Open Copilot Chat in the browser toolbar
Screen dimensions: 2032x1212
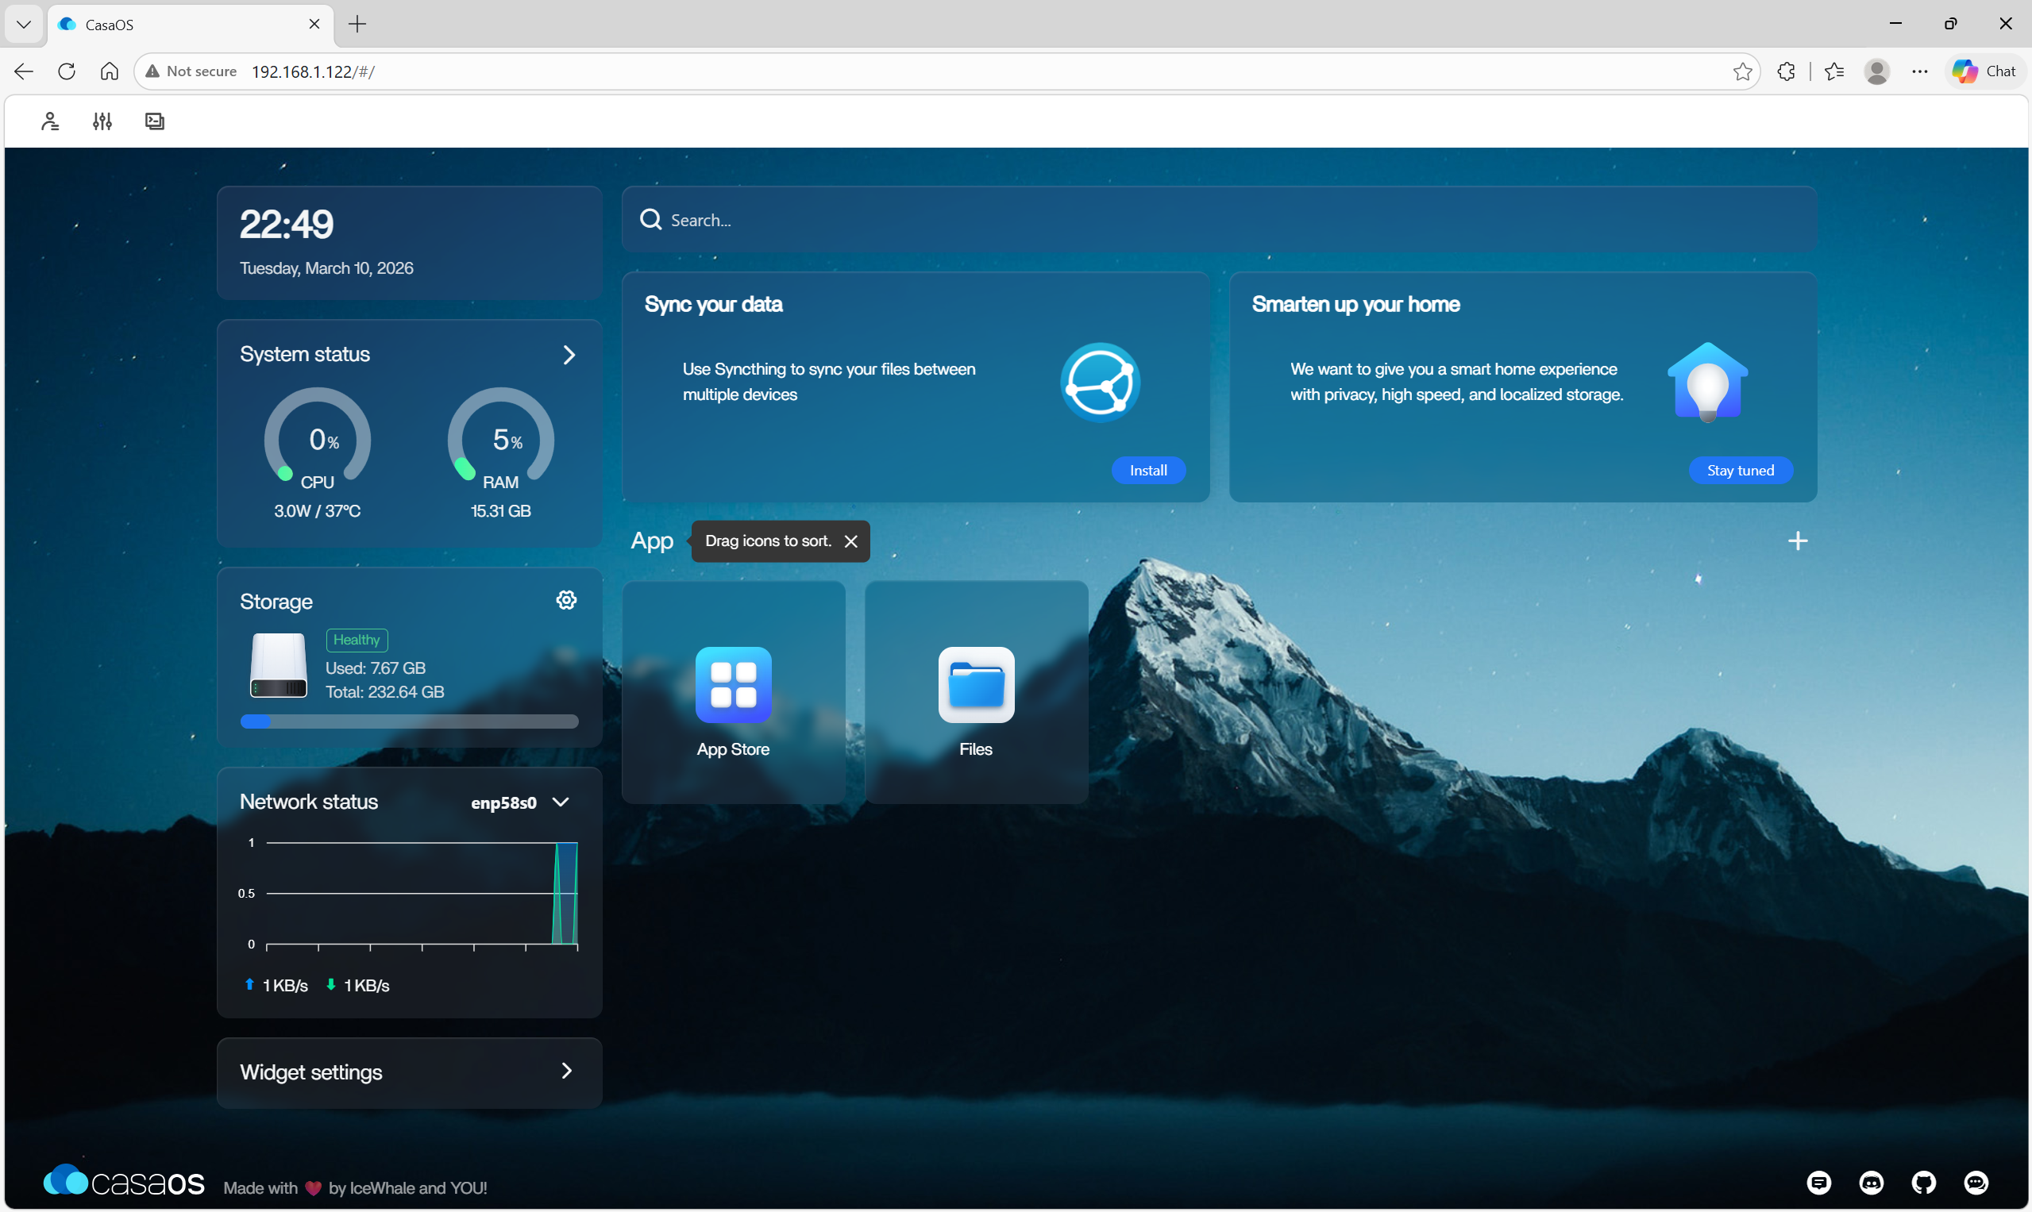1984,71
